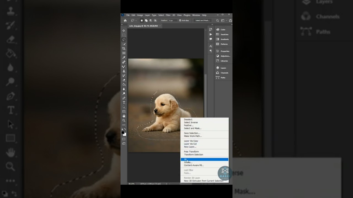353x198 pixels.
Task: Select the Spot Healing Brush tool
Action: coord(124,62)
